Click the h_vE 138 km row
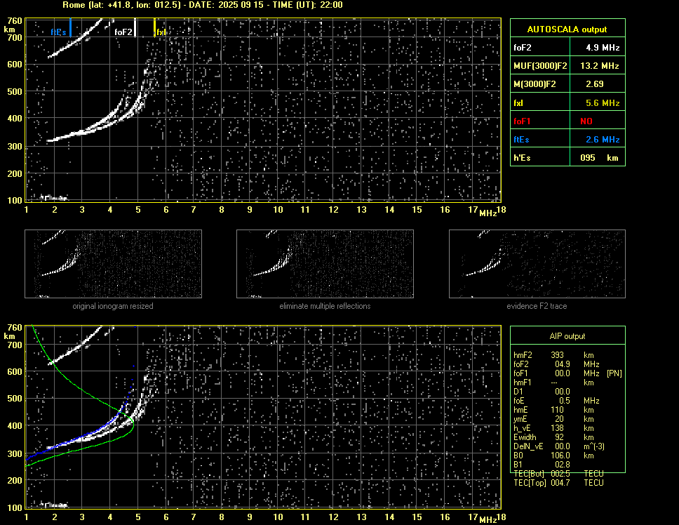This screenshot has height=525, width=679. [x=553, y=428]
